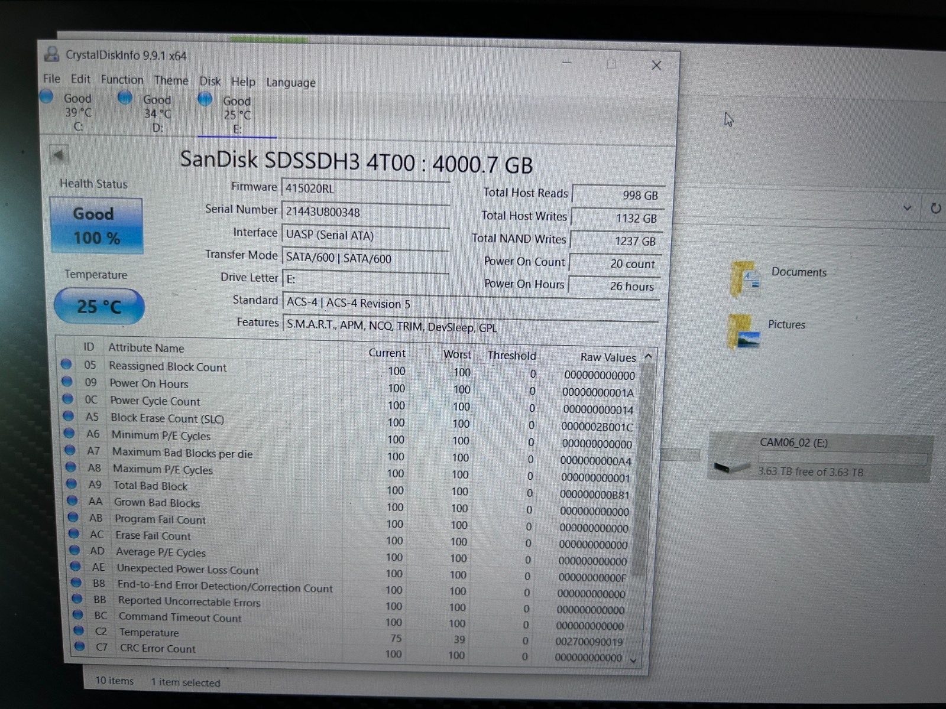Select the Pictures folder in Explorer window
The image size is (946, 709).
click(x=767, y=331)
